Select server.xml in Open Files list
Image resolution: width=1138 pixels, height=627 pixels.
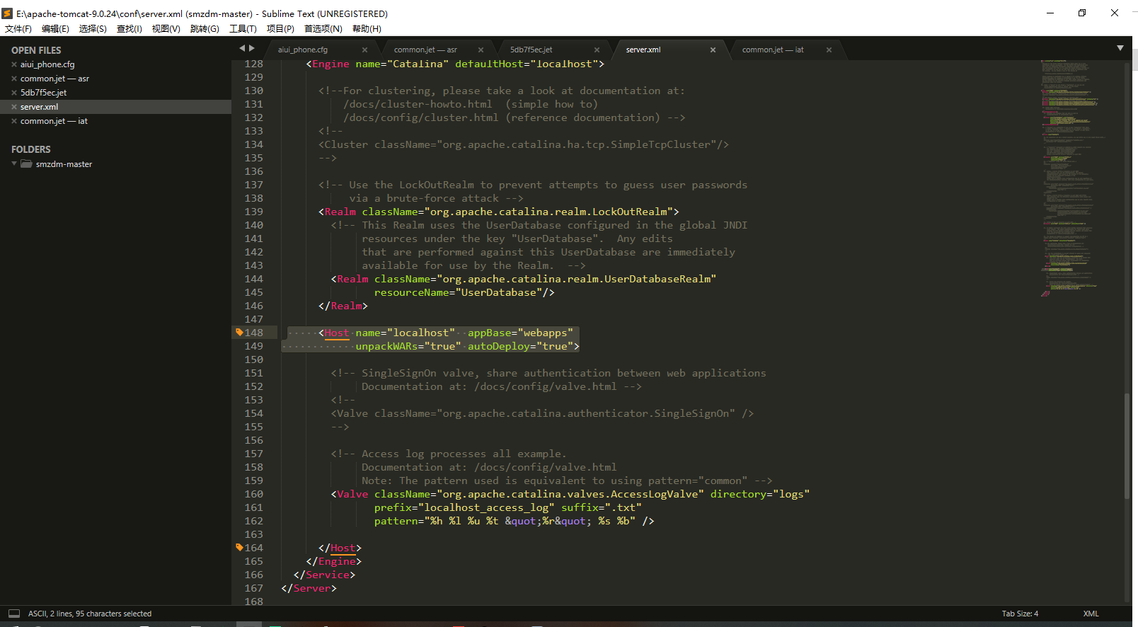click(40, 107)
